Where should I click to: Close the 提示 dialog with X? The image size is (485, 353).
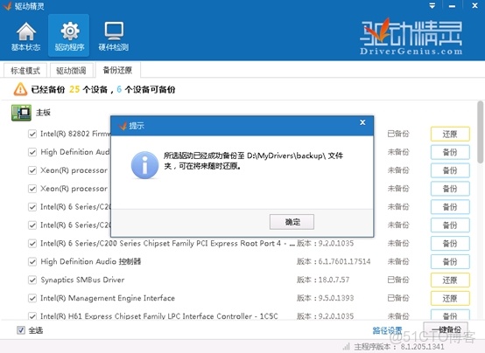pos(362,122)
